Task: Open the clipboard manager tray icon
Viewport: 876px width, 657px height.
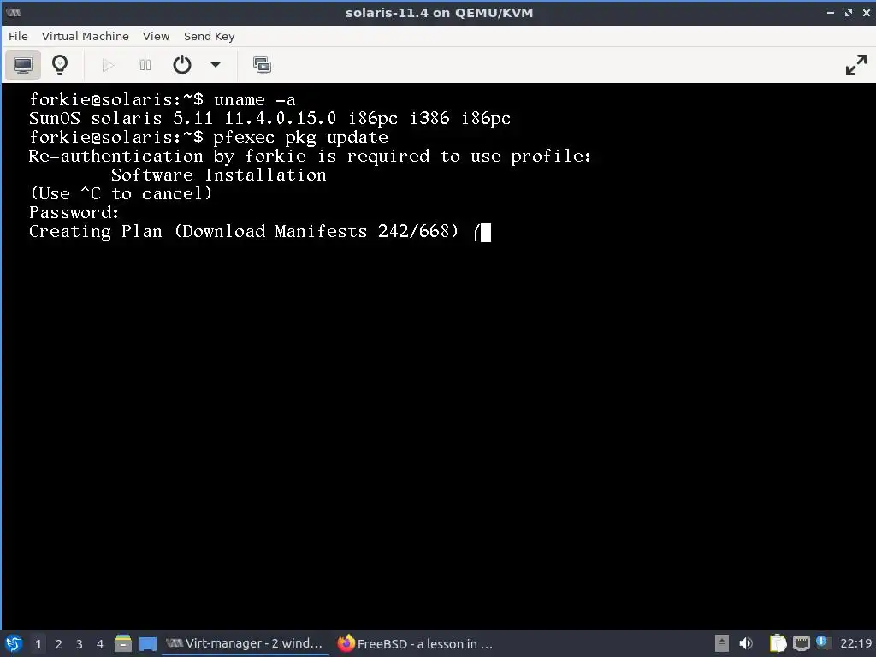Action: tap(778, 643)
